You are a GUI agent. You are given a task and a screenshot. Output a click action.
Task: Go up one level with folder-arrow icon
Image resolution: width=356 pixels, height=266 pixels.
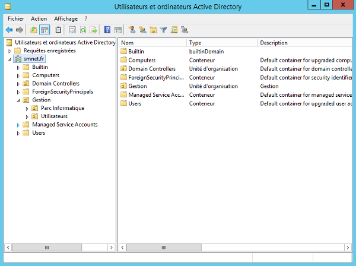click(x=34, y=30)
